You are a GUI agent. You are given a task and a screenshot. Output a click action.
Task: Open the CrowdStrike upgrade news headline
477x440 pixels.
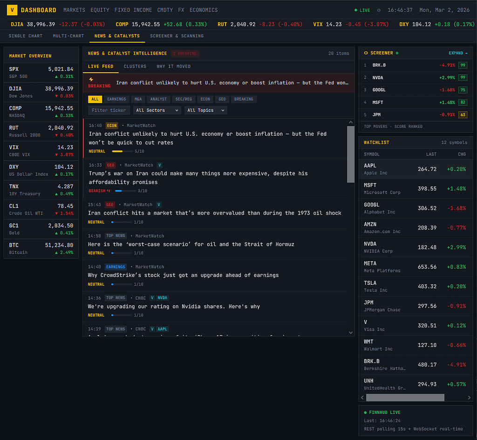click(183, 275)
